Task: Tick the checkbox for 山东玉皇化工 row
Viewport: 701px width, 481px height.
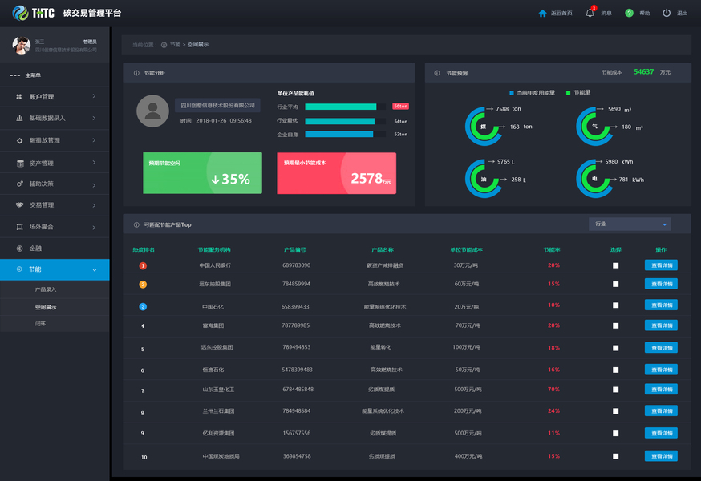Action: pos(616,390)
